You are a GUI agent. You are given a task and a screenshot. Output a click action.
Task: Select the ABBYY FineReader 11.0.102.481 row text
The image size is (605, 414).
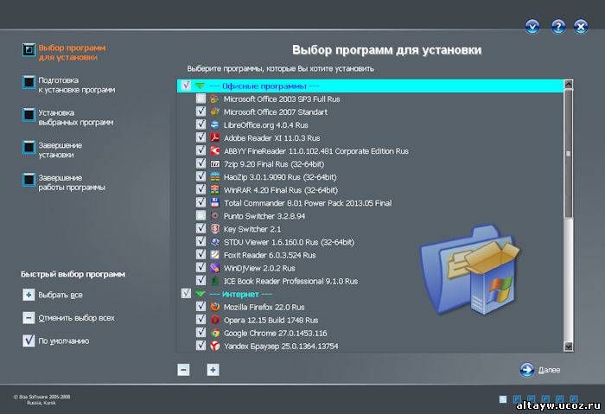click(316, 151)
